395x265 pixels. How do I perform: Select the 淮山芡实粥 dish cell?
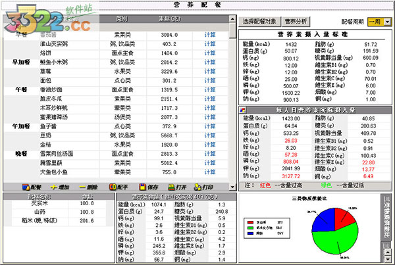tap(69, 44)
